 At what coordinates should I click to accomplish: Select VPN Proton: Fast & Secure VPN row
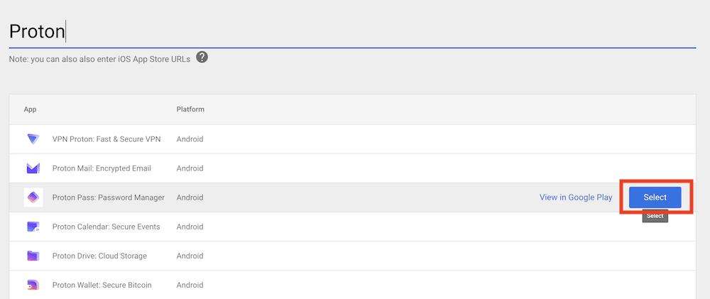click(106, 139)
